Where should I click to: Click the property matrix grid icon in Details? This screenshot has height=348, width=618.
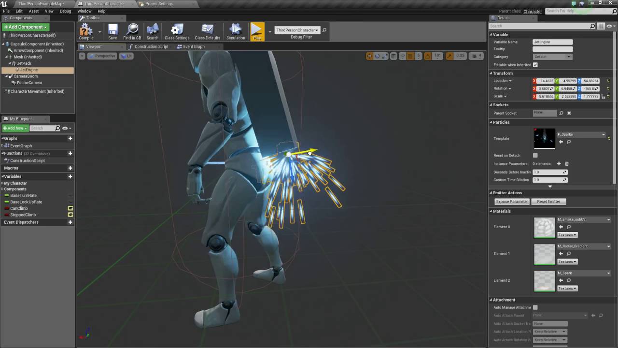click(x=601, y=26)
